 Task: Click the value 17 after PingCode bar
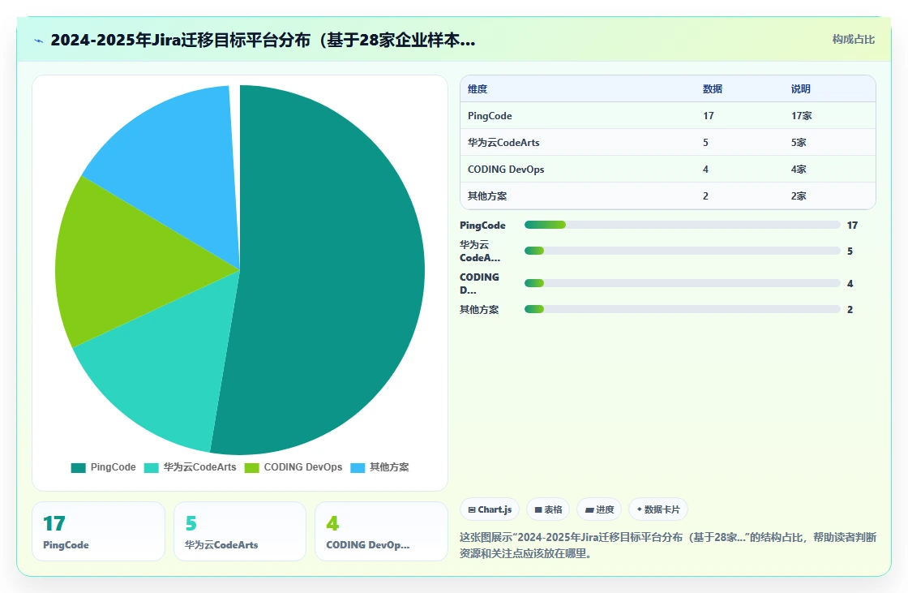(x=852, y=226)
